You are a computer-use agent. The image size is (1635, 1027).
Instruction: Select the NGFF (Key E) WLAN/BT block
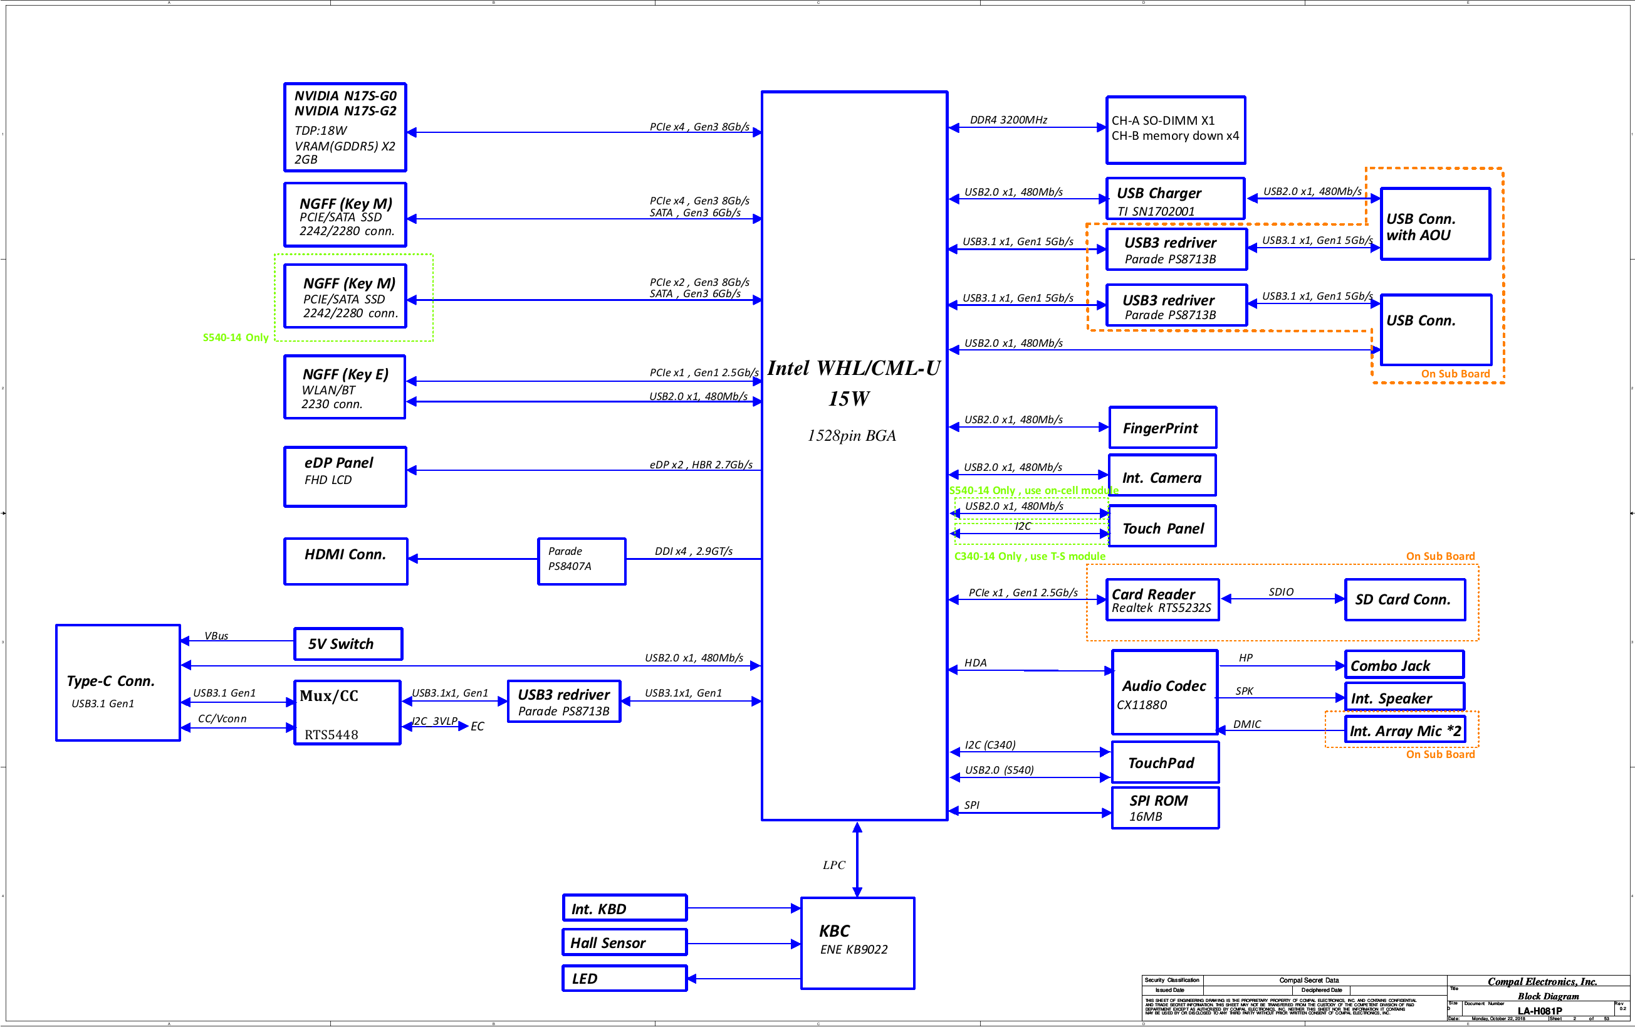pyautogui.click(x=345, y=387)
